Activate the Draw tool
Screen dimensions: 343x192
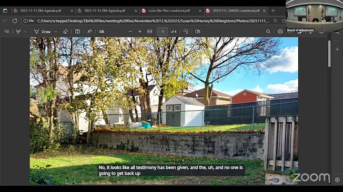pyautogui.click(x=42, y=32)
